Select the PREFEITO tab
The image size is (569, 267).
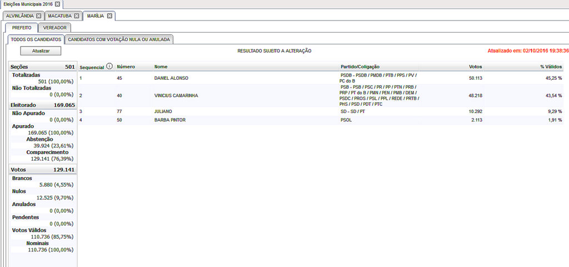click(x=22, y=28)
